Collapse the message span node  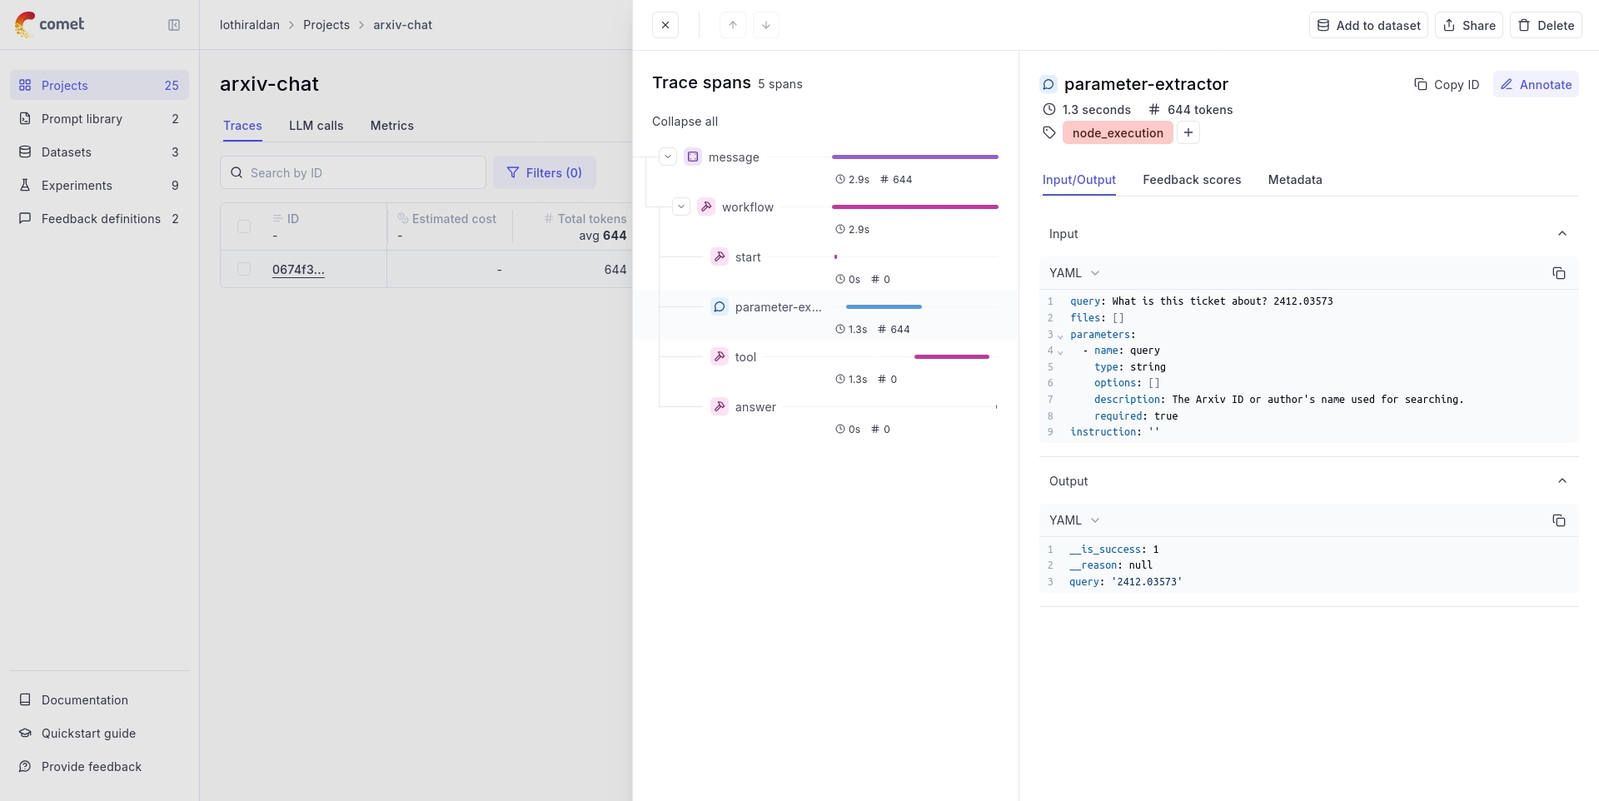668,157
